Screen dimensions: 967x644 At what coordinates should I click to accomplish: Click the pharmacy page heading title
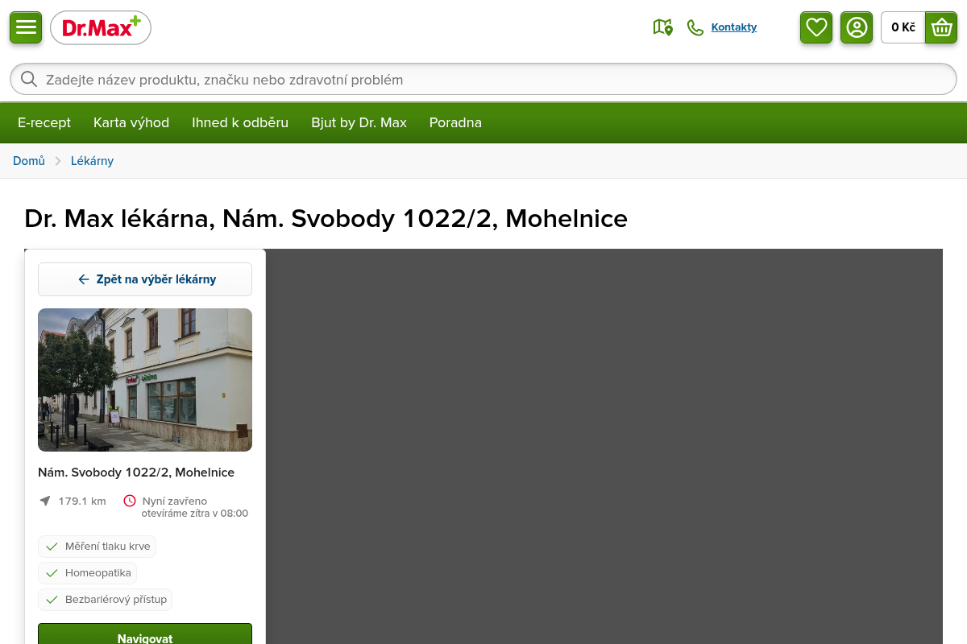[326, 218]
